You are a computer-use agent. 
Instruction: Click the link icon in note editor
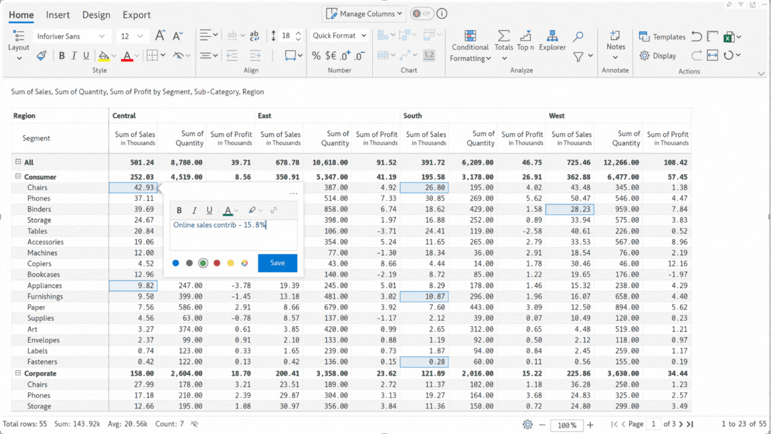tap(274, 210)
